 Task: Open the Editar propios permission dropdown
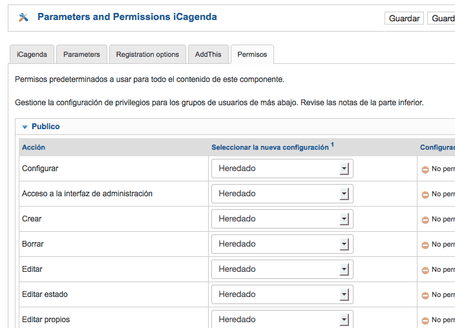(x=282, y=320)
